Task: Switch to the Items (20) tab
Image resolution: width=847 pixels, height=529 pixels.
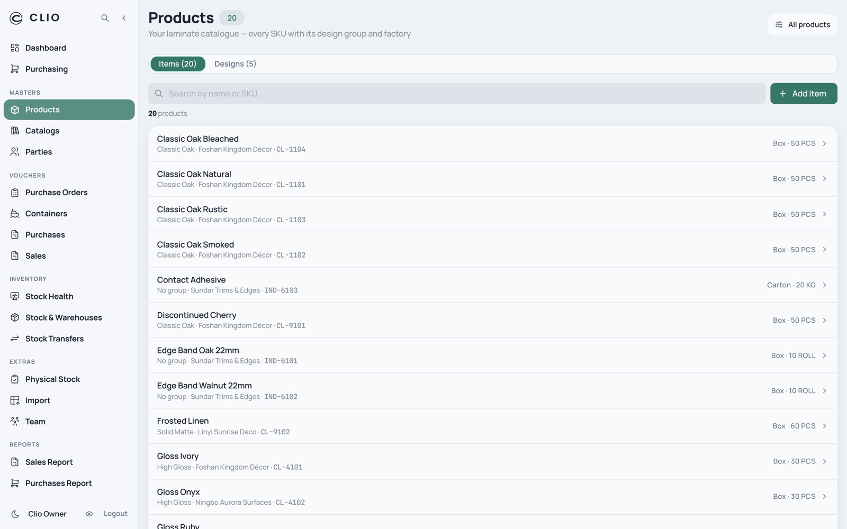Action: click(x=177, y=64)
